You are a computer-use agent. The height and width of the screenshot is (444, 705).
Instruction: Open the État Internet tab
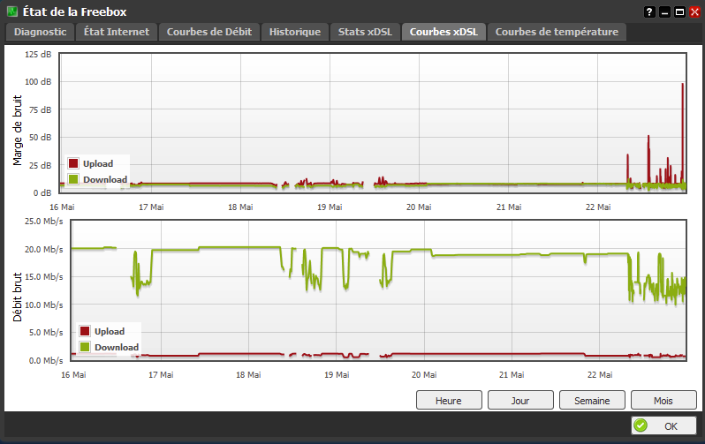pos(117,32)
